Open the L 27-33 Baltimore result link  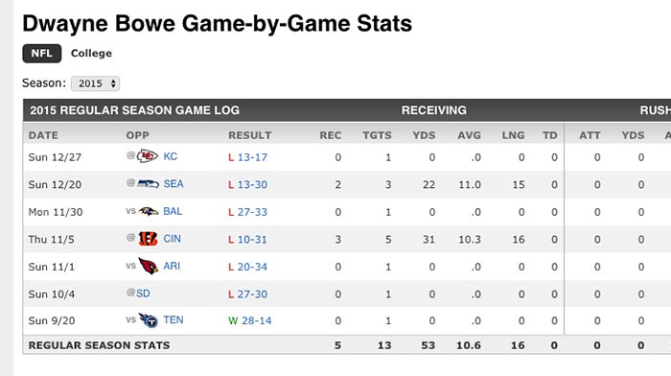[x=247, y=212]
